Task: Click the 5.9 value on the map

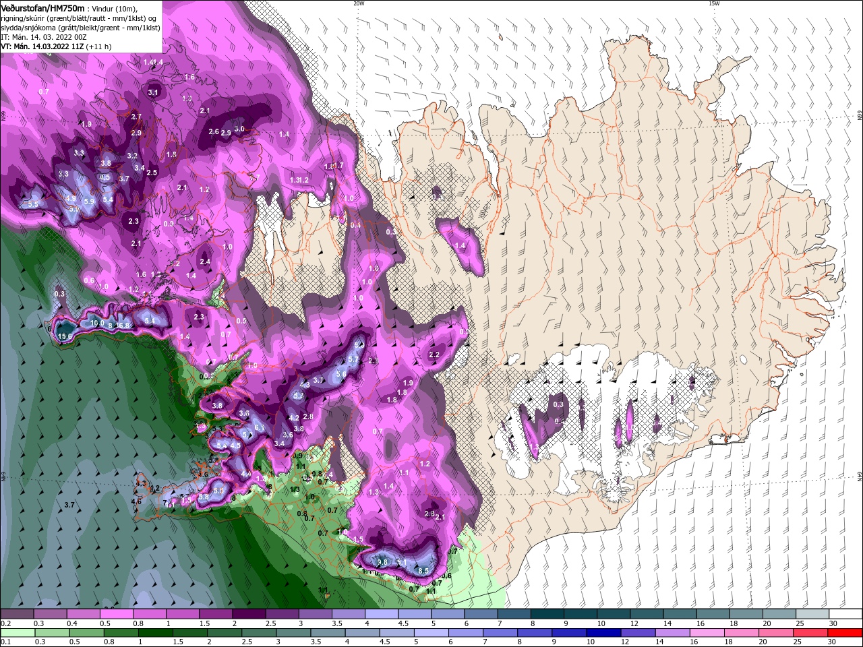Action: click(x=89, y=202)
